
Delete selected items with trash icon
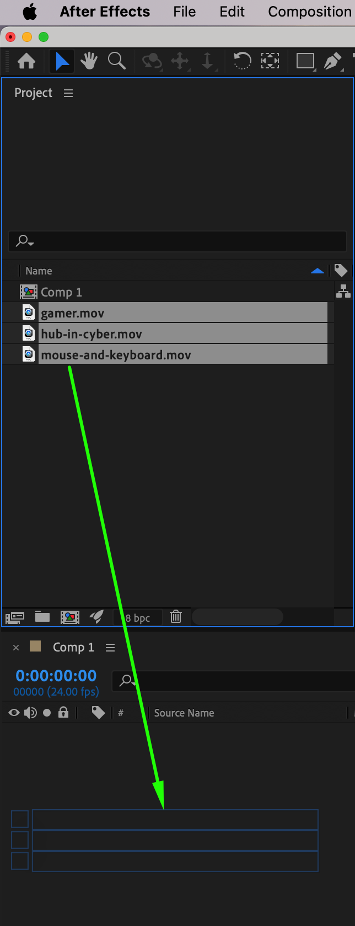(176, 617)
